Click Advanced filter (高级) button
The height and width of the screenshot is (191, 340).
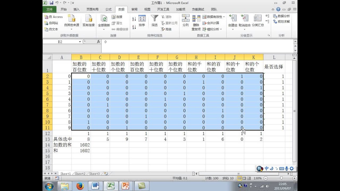(166, 29)
